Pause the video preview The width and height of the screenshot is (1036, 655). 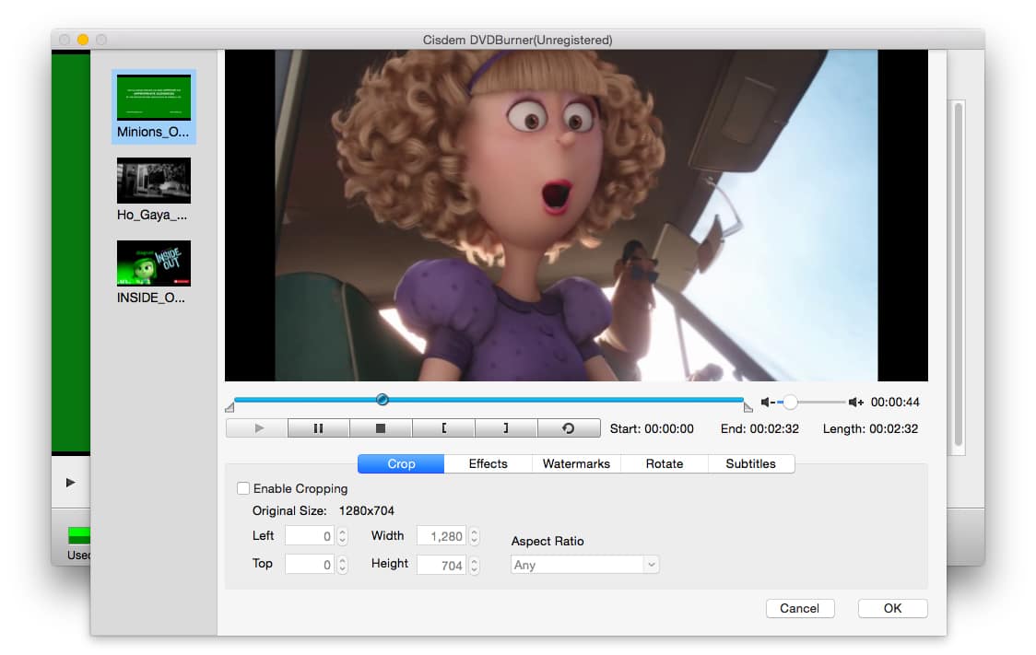318,428
